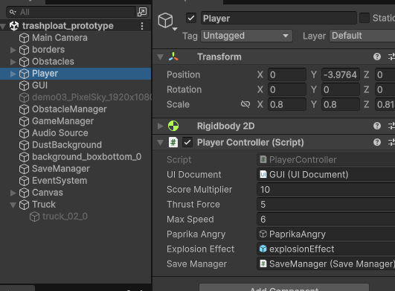Click the Hierarchy search field
The height and width of the screenshot is (291, 395).
71,12
